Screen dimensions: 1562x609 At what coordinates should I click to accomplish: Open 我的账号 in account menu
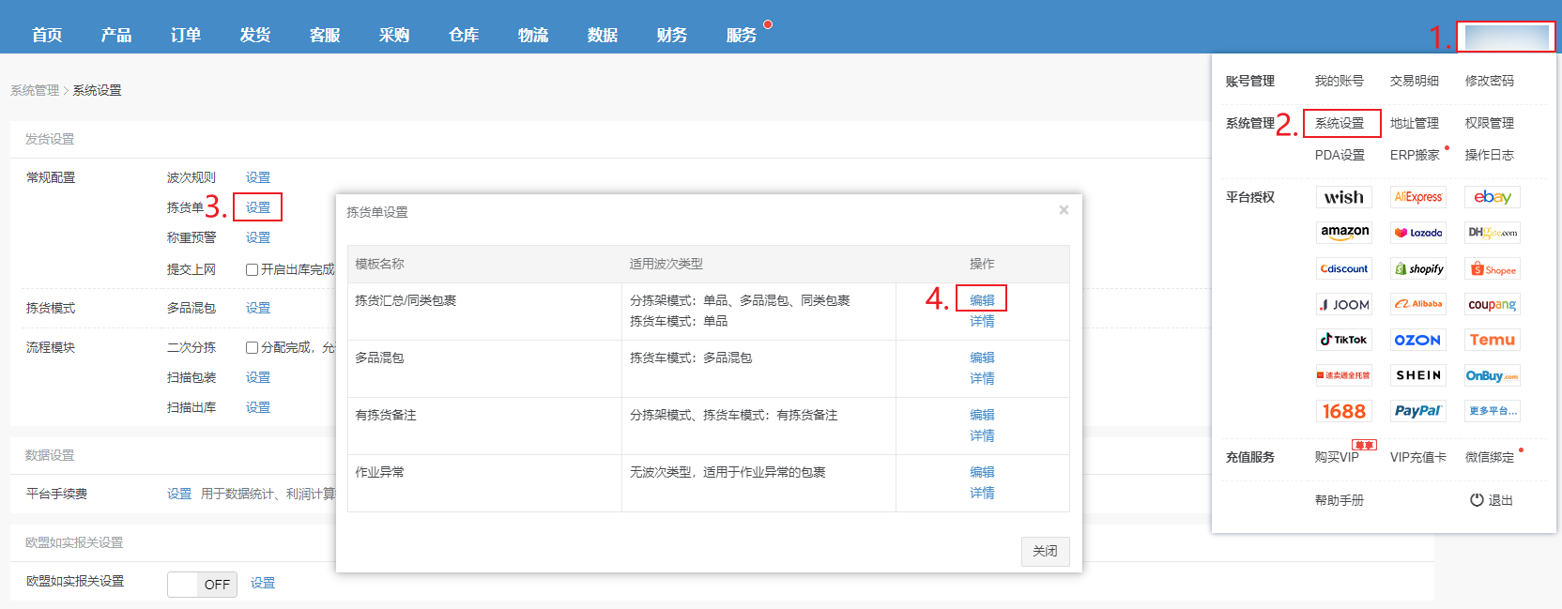(1340, 81)
